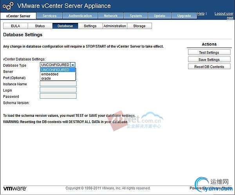Switch to the Upgrade tab
235x195 pixels.
click(184, 16)
